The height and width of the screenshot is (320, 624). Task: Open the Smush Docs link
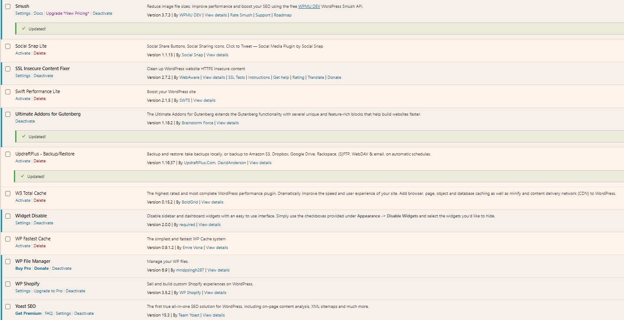point(38,13)
